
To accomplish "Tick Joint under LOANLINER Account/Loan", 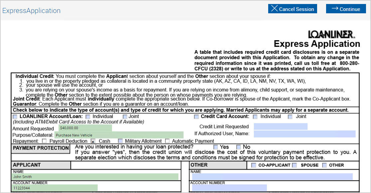I will click(x=125, y=117).
